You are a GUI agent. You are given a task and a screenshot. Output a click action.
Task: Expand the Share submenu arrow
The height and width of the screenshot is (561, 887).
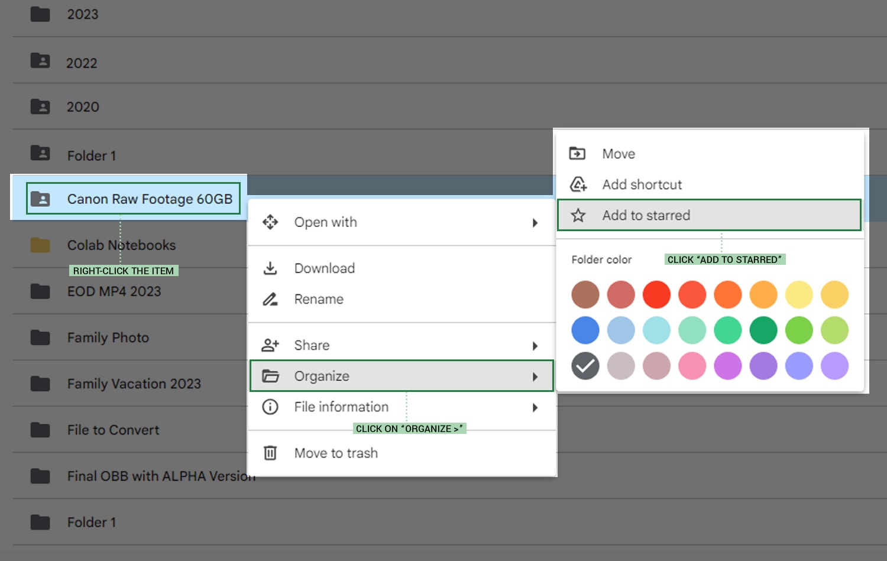535,345
